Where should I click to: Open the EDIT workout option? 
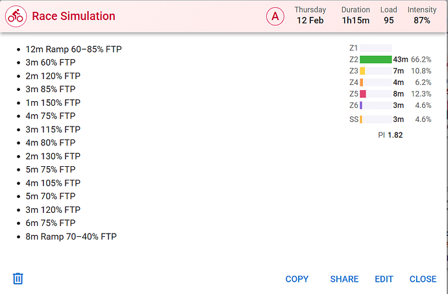coord(384,279)
